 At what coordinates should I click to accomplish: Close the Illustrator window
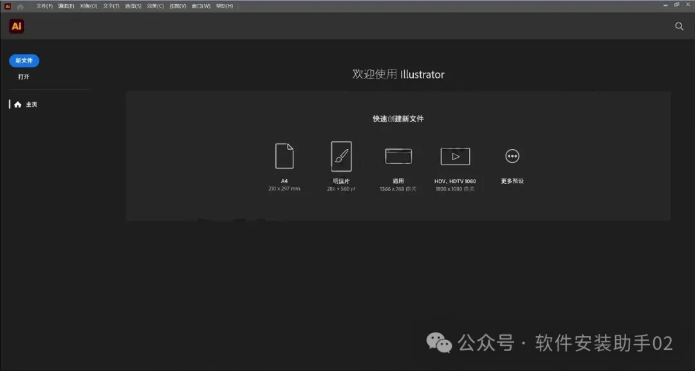tap(688, 5)
